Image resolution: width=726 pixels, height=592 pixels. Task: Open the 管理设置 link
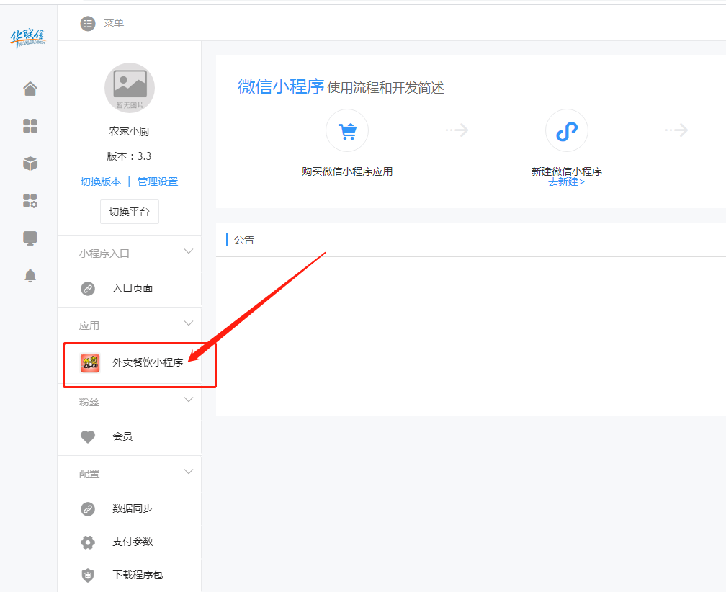click(158, 181)
